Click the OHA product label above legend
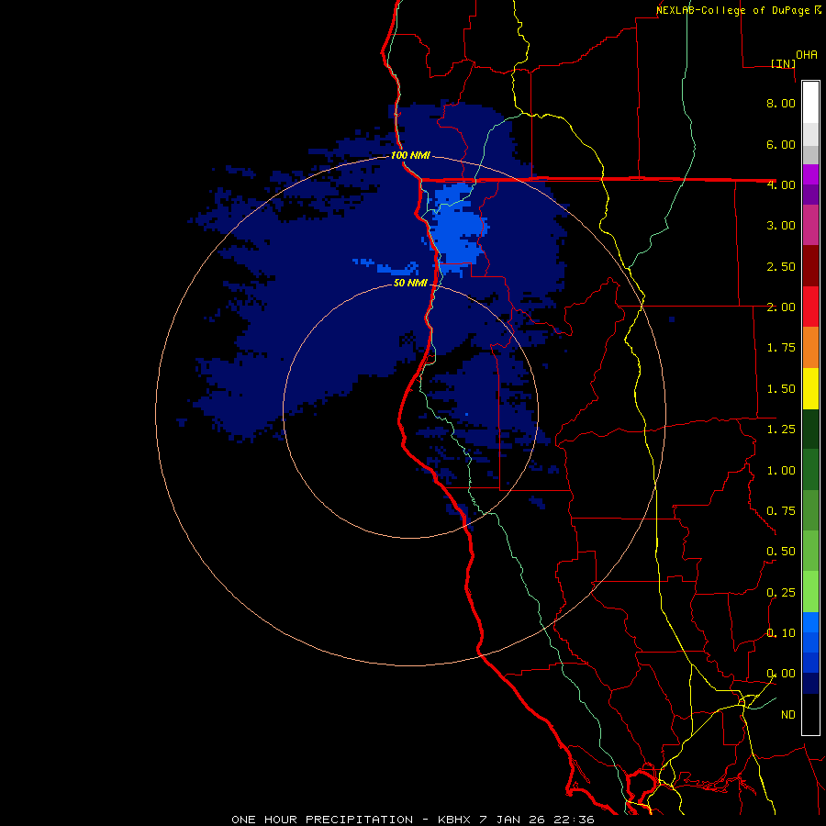 click(x=807, y=55)
